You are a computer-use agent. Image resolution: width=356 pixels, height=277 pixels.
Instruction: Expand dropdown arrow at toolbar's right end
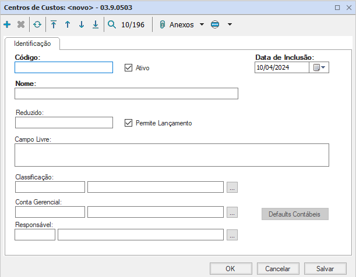[x=230, y=25]
